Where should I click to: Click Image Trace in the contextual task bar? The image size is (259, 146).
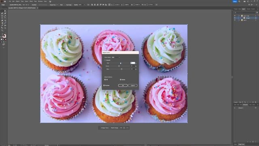(x=105, y=128)
